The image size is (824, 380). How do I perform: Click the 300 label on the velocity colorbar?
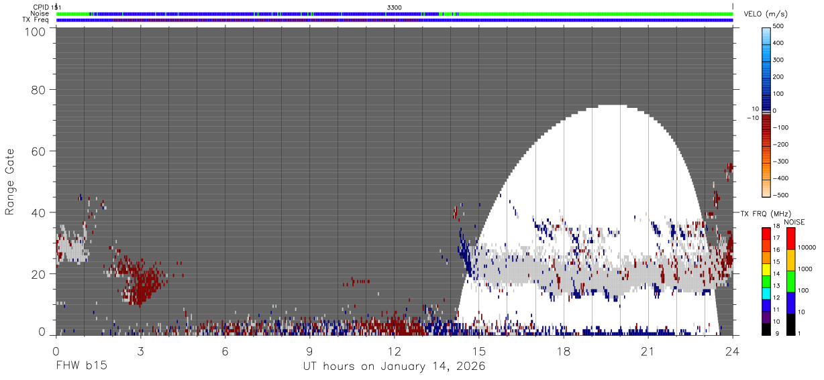click(779, 60)
